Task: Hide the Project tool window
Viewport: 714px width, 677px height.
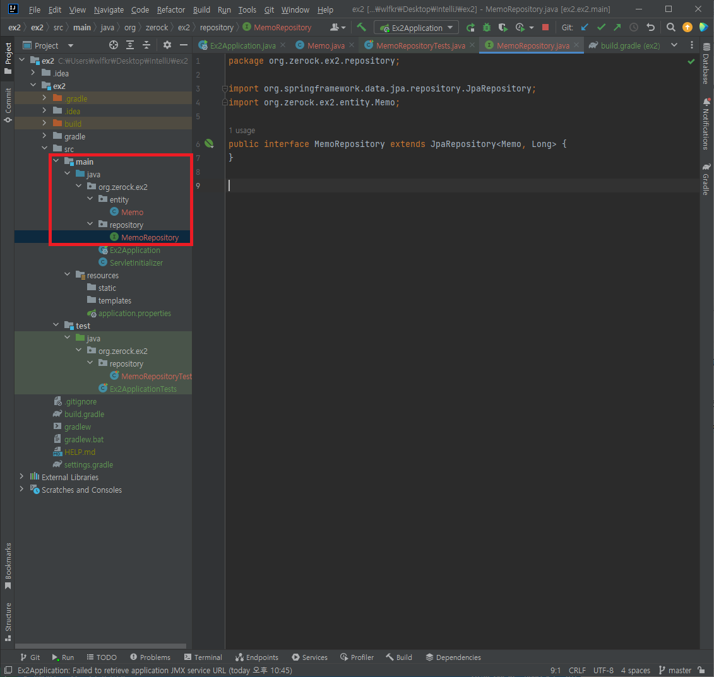Action: pyautogui.click(x=184, y=45)
